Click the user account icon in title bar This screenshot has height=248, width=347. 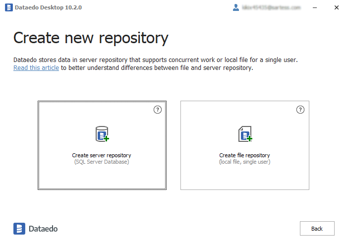(x=236, y=7)
